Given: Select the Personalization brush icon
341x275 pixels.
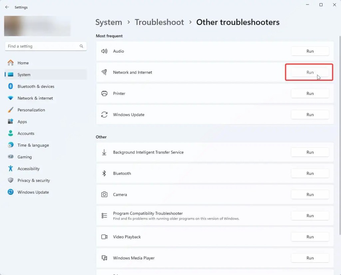Looking at the screenshot, I should coord(11,110).
